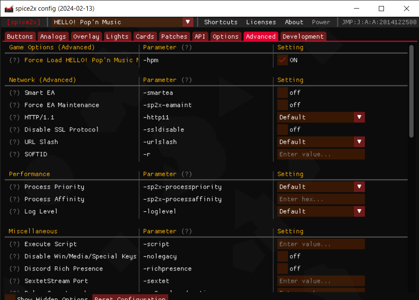Enable the Smart EA toggle
The image size is (419, 300).
tap(283, 92)
